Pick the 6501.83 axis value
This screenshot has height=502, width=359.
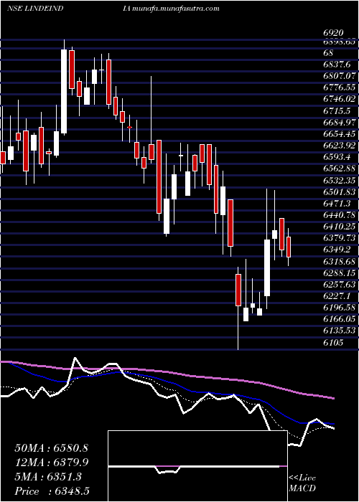coord(340,191)
